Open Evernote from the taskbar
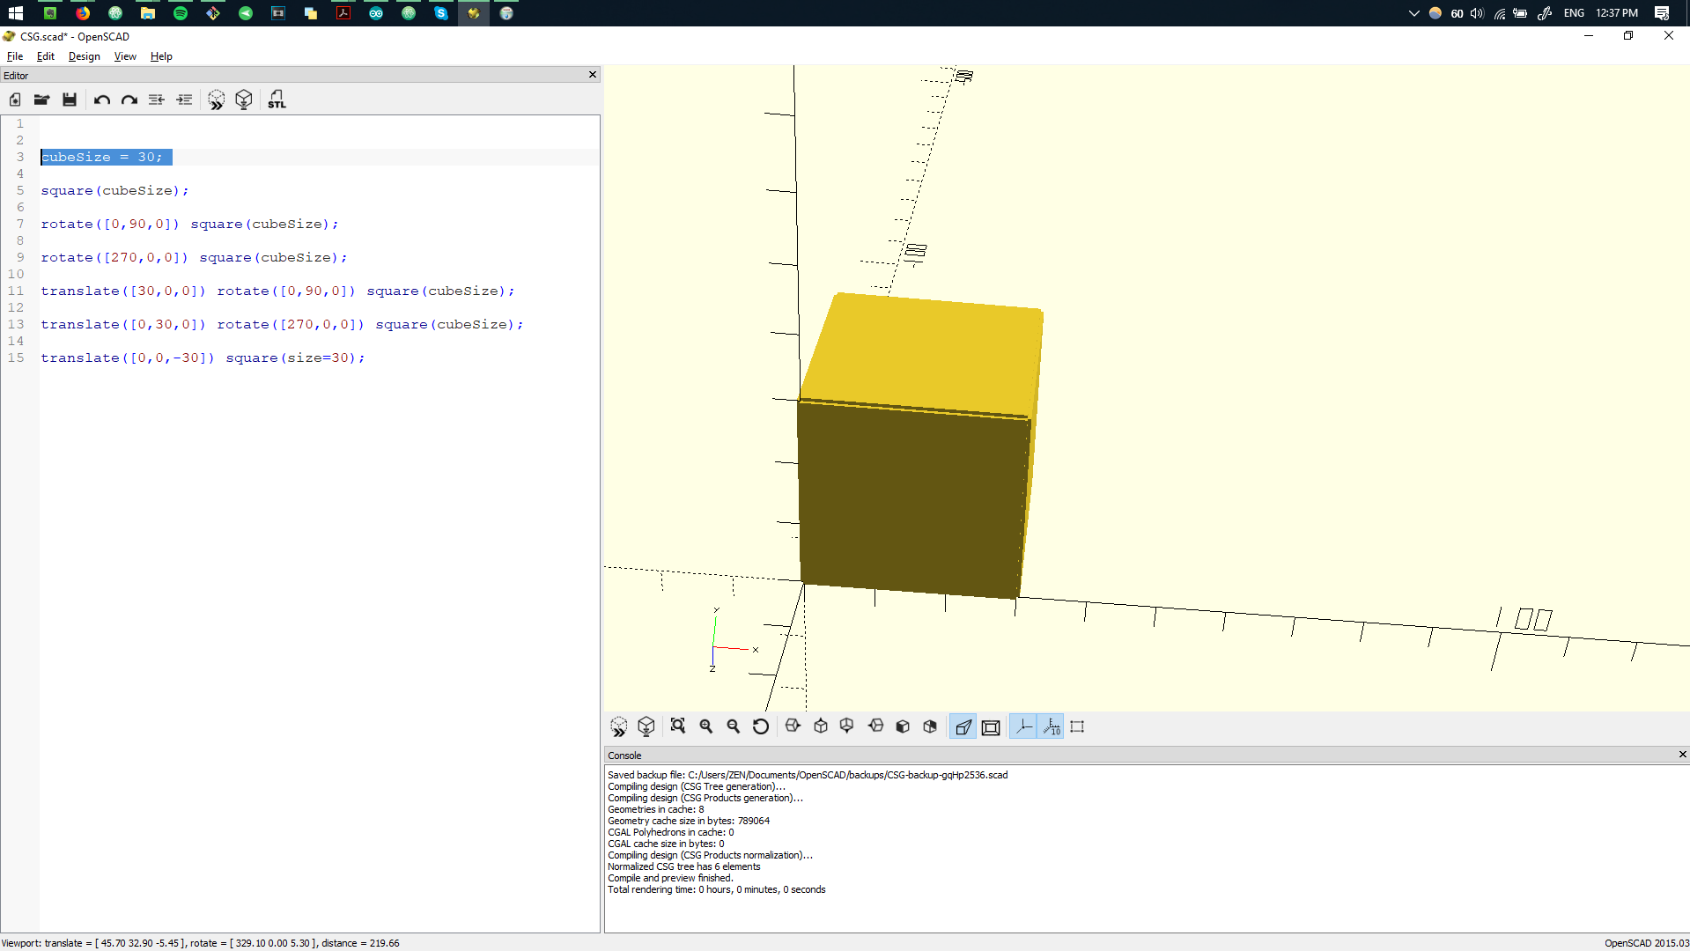 point(50,13)
